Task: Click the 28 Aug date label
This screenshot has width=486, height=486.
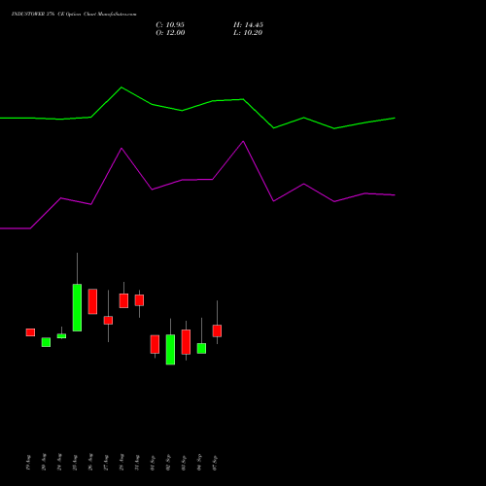Action: point(121,463)
